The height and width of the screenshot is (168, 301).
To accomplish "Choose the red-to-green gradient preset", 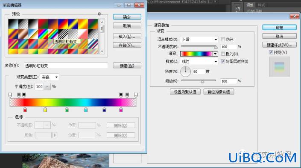I will [x=43, y=24].
